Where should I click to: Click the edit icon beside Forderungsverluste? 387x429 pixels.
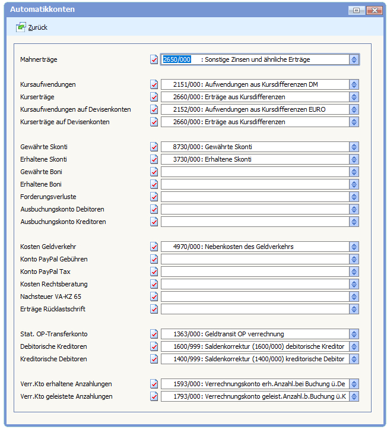tap(154, 197)
